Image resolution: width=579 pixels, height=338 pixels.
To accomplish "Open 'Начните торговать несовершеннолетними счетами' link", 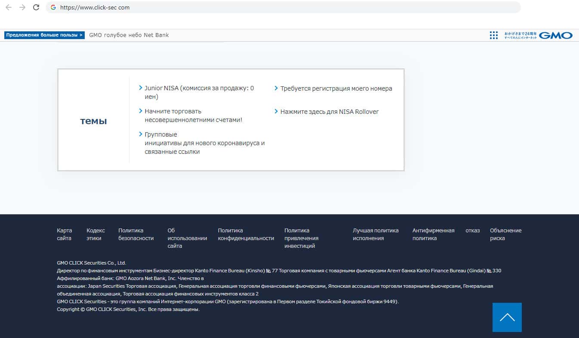I will [x=193, y=116].
